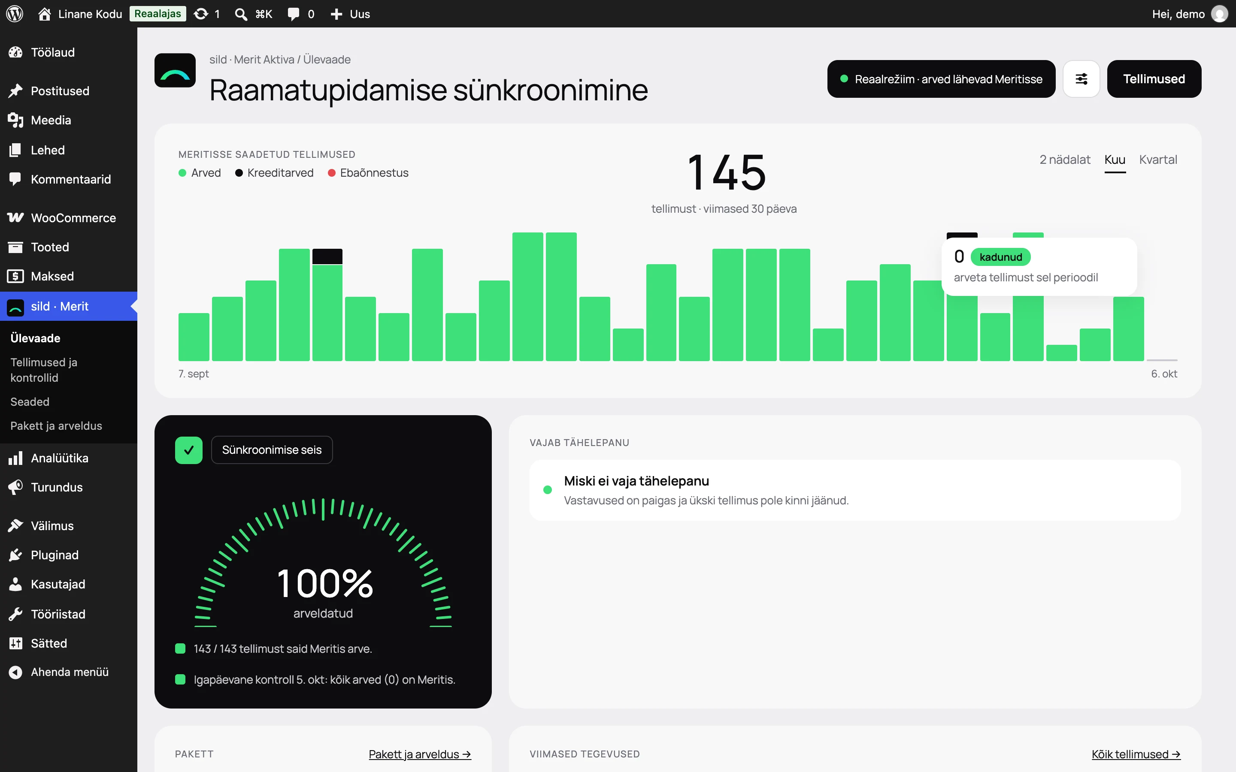
Task: Click the Uus plus button
Action: click(x=350, y=14)
